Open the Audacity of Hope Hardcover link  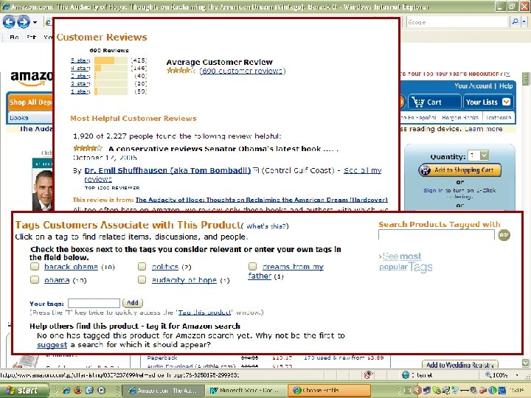click(261, 200)
